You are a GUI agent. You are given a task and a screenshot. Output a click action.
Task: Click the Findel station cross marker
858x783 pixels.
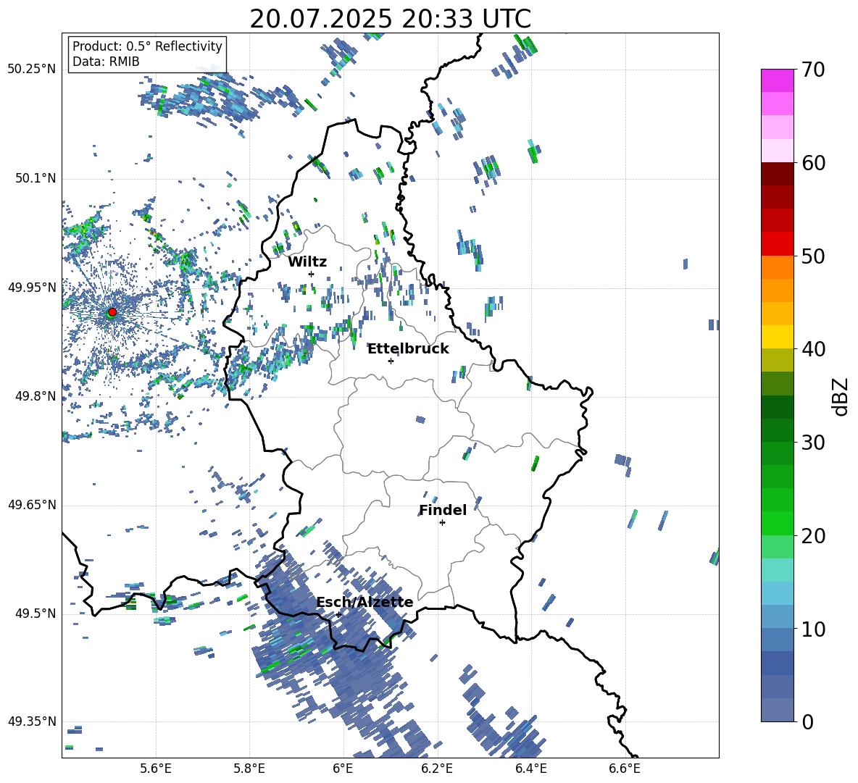pos(442,523)
